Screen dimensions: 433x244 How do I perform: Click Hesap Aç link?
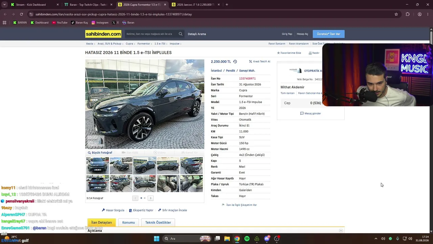point(302,34)
